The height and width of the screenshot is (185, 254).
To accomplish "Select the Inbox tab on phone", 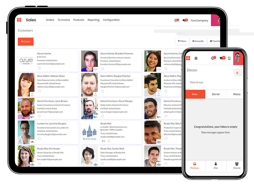I will pos(195,94).
